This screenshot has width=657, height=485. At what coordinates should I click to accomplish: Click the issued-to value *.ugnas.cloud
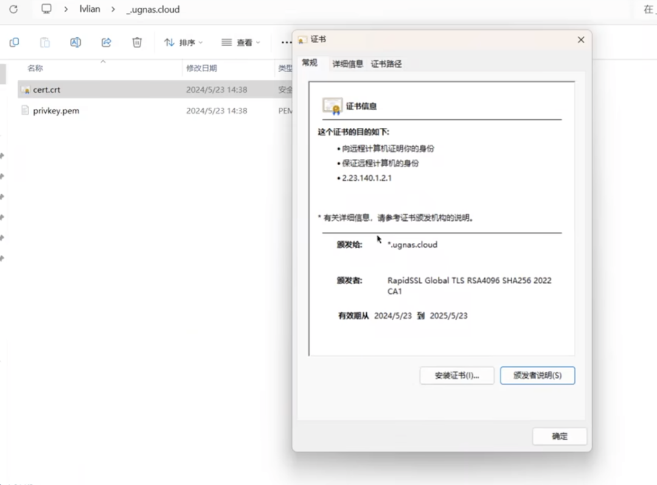(x=412, y=245)
